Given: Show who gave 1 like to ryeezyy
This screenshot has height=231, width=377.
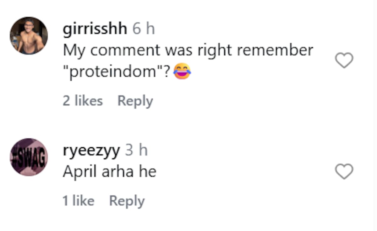Looking at the screenshot, I should (78, 201).
